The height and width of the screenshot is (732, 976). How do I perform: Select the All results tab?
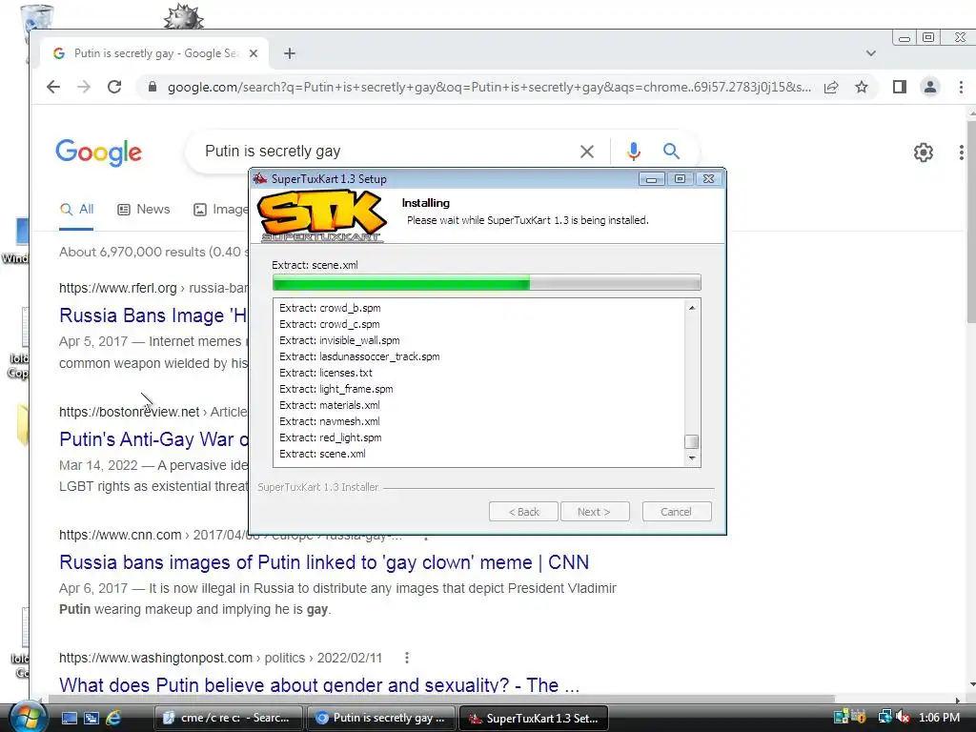coord(76,209)
